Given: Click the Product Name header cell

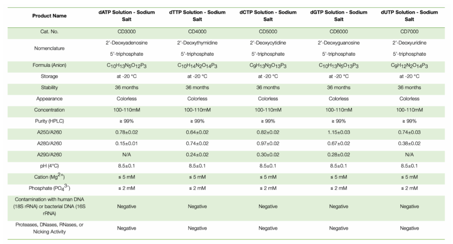Looking at the screenshot, I should [49, 16].
